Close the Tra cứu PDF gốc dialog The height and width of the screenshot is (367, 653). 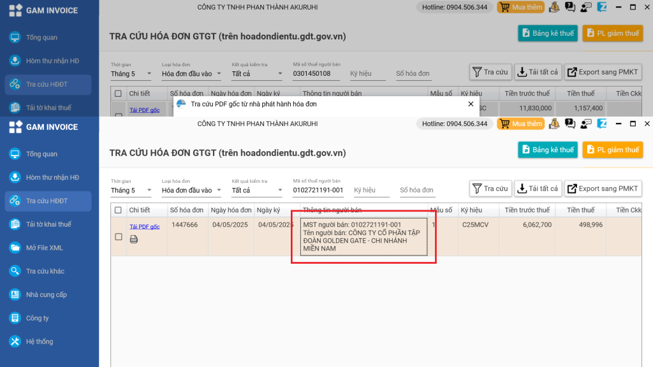click(471, 104)
